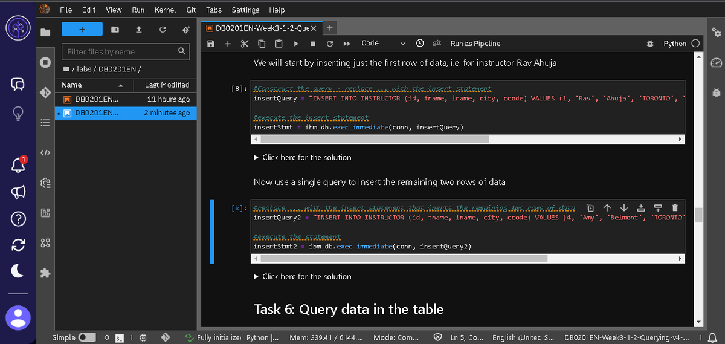Click the Mem usage status bar entry
The width and height of the screenshot is (725, 344).
pyautogui.click(x=326, y=337)
